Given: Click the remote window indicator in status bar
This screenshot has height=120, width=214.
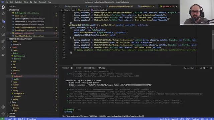Looking at the screenshot, I should coord(2,119).
